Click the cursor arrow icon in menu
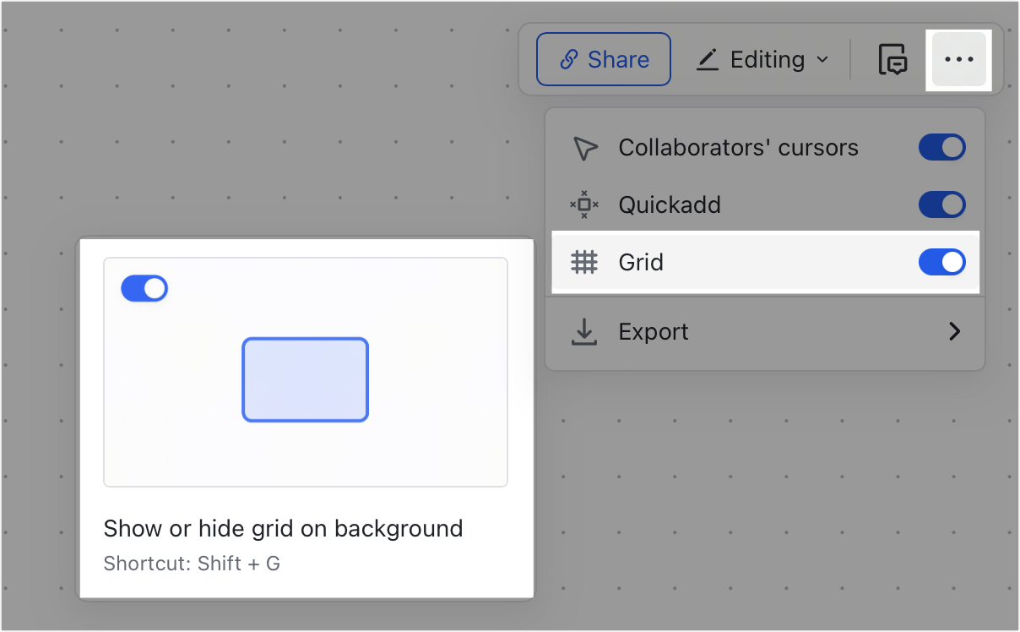1020x632 pixels. pos(584,148)
